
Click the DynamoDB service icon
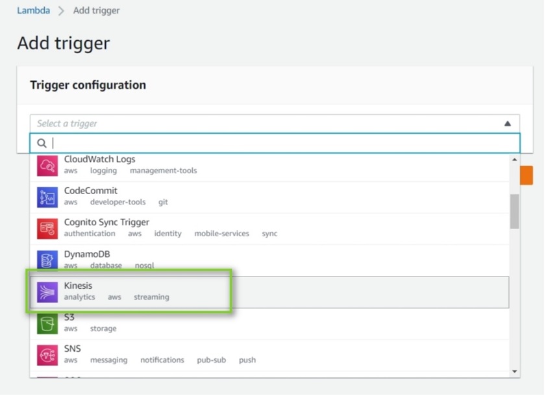47,260
